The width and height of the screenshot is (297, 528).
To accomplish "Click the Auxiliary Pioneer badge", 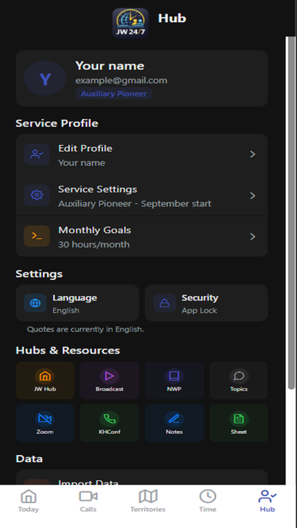I will (x=114, y=93).
